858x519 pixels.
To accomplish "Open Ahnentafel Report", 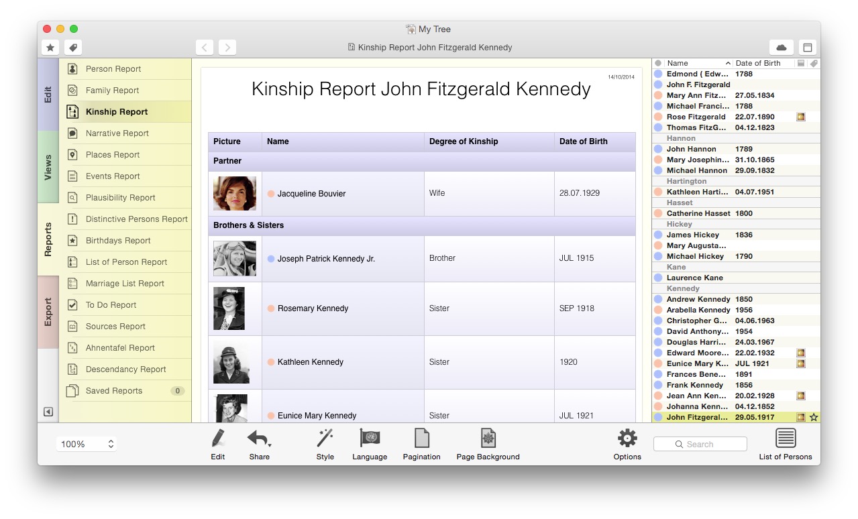I will click(125, 348).
